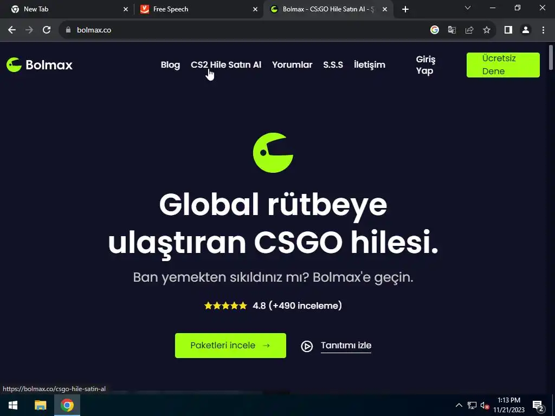
Task: Click the page vertical scrollbar
Action: point(551,57)
